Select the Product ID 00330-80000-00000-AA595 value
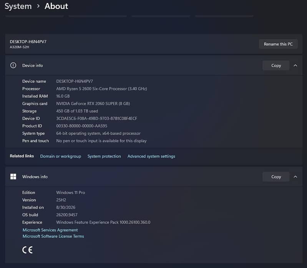Image resolution: width=307 pixels, height=268 pixels. coord(81,126)
